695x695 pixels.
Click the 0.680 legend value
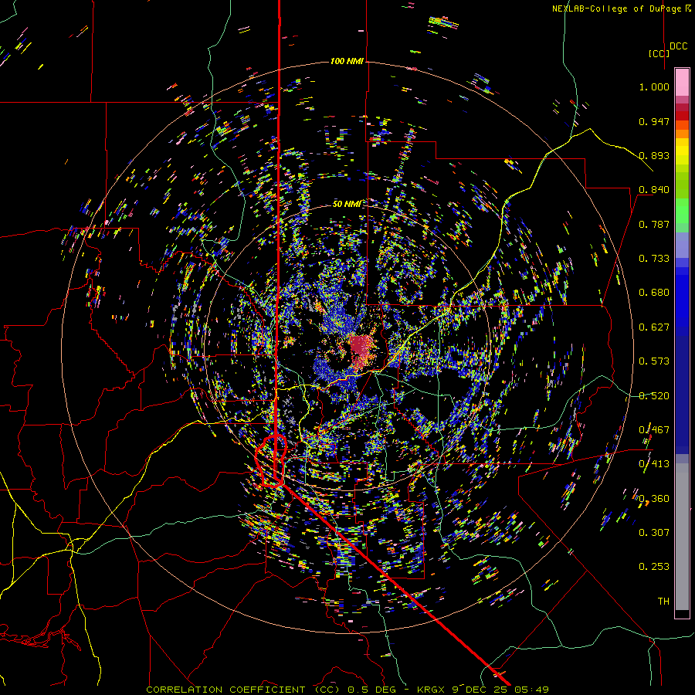[654, 293]
